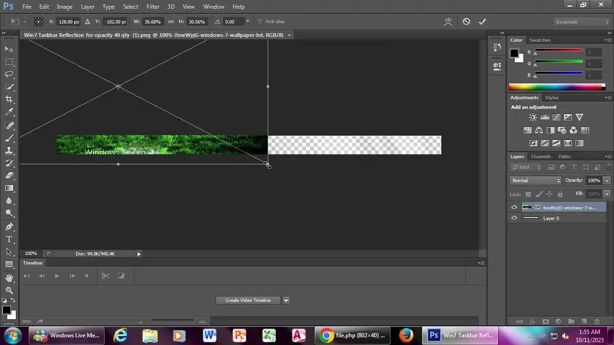Open the Kind layer filter dropdown
The width and height of the screenshot is (614, 345).
(x=526, y=167)
